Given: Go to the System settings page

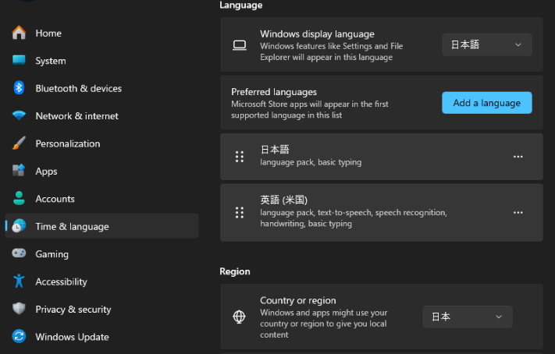Looking at the screenshot, I should [x=50, y=61].
